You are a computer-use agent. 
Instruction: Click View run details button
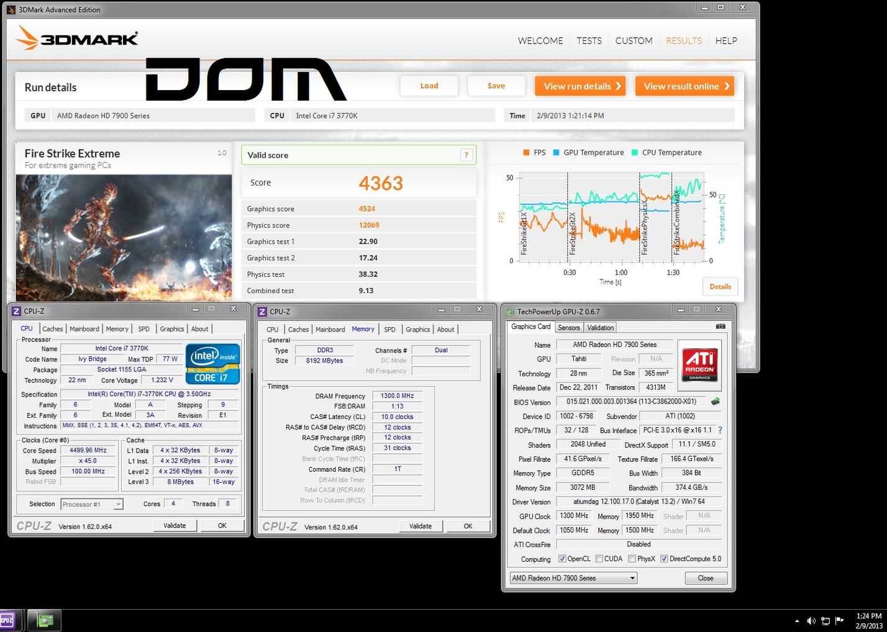[x=580, y=86]
